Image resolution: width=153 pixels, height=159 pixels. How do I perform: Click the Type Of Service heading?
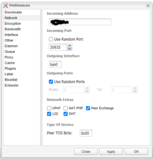[60, 125]
